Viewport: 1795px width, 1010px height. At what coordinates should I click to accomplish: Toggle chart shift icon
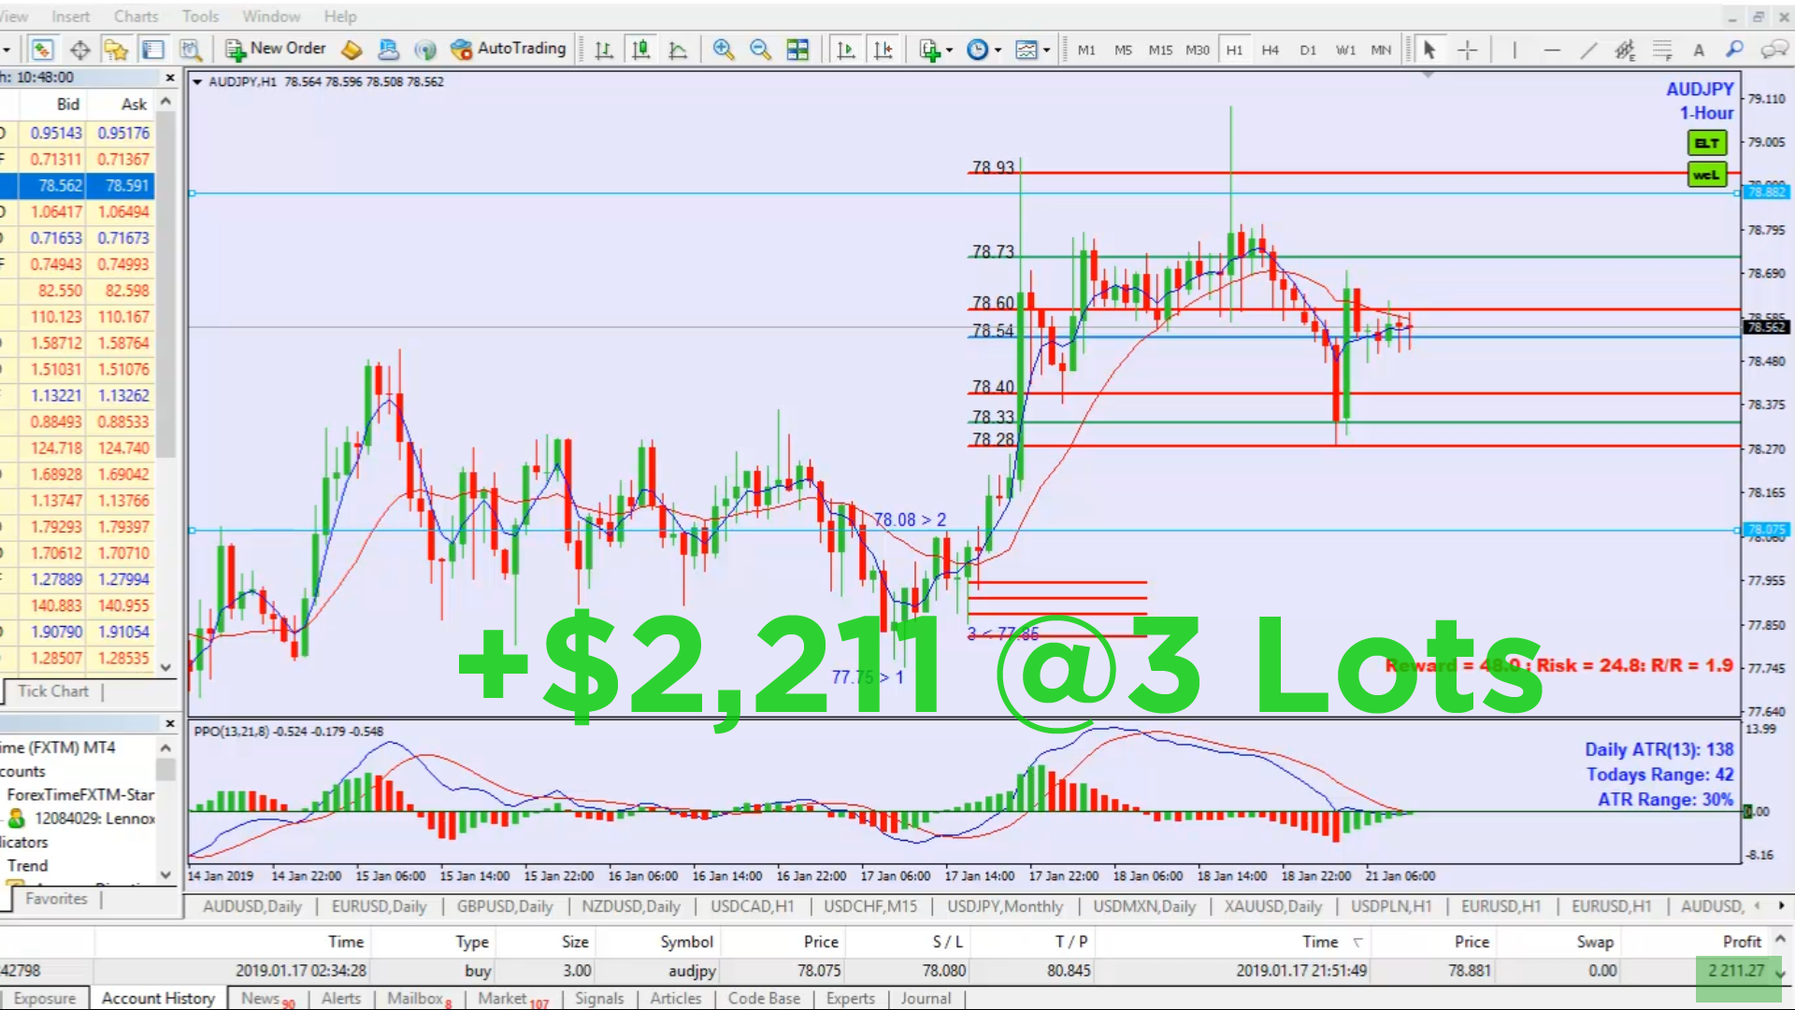[x=883, y=50]
